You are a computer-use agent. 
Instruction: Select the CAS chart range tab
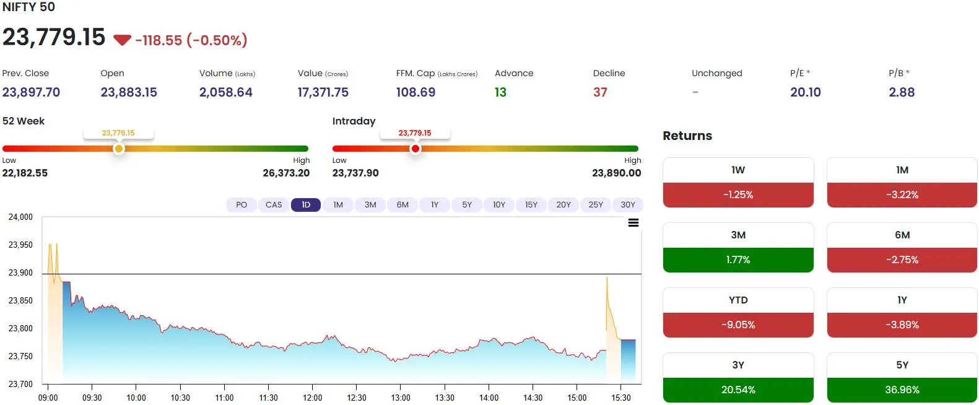coord(274,205)
